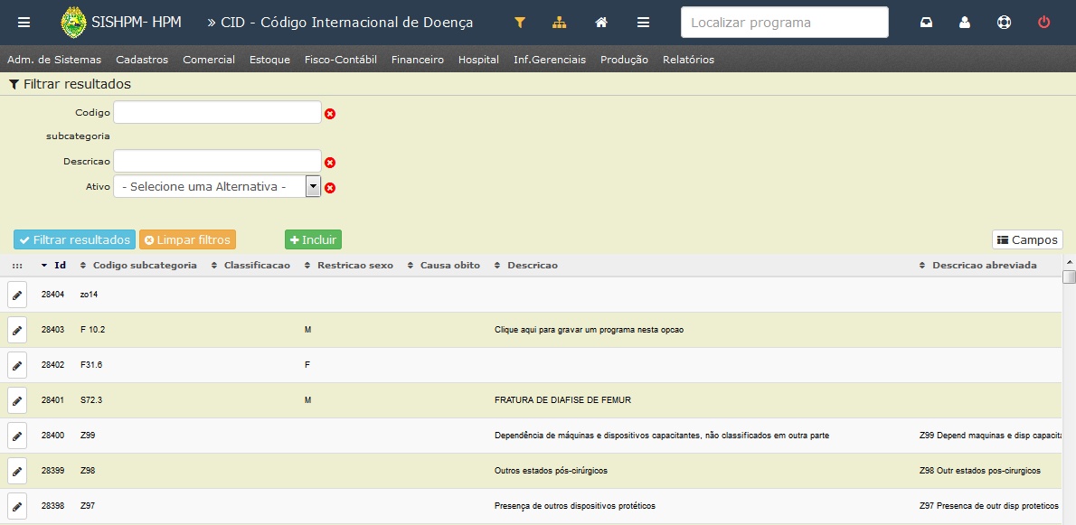Click the green Incluir button
The height and width of the screenshot is (525, 1076).
point(313,239)
